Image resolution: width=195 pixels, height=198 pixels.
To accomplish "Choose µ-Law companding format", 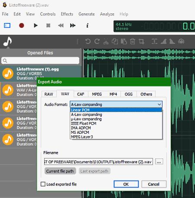I will pyautogui.click(x=116, y=119).
